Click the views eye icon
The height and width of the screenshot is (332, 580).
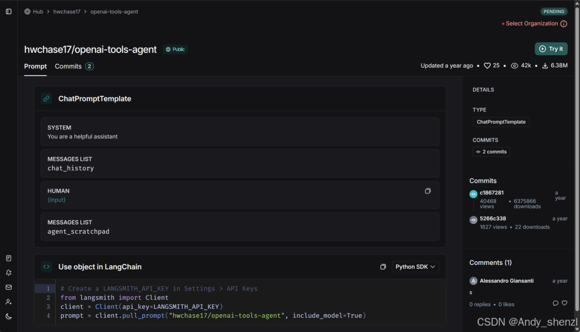(514, 66)
